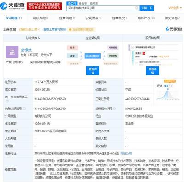Click the info icon beside 纳税人识别号
Image resolution: width=184 pixels, height=182 pixels.
coord(24,108)
